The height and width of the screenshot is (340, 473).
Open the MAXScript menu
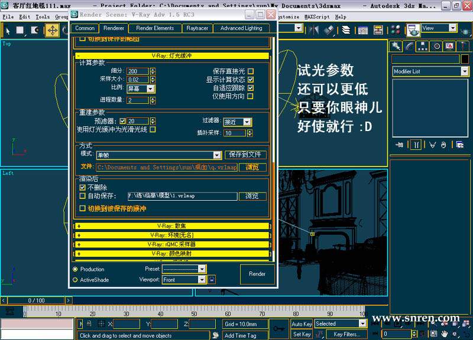pyautogui.click(x=317, y=17)
